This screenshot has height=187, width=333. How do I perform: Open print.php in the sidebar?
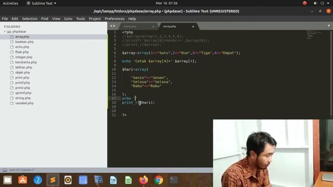point(22,77)
